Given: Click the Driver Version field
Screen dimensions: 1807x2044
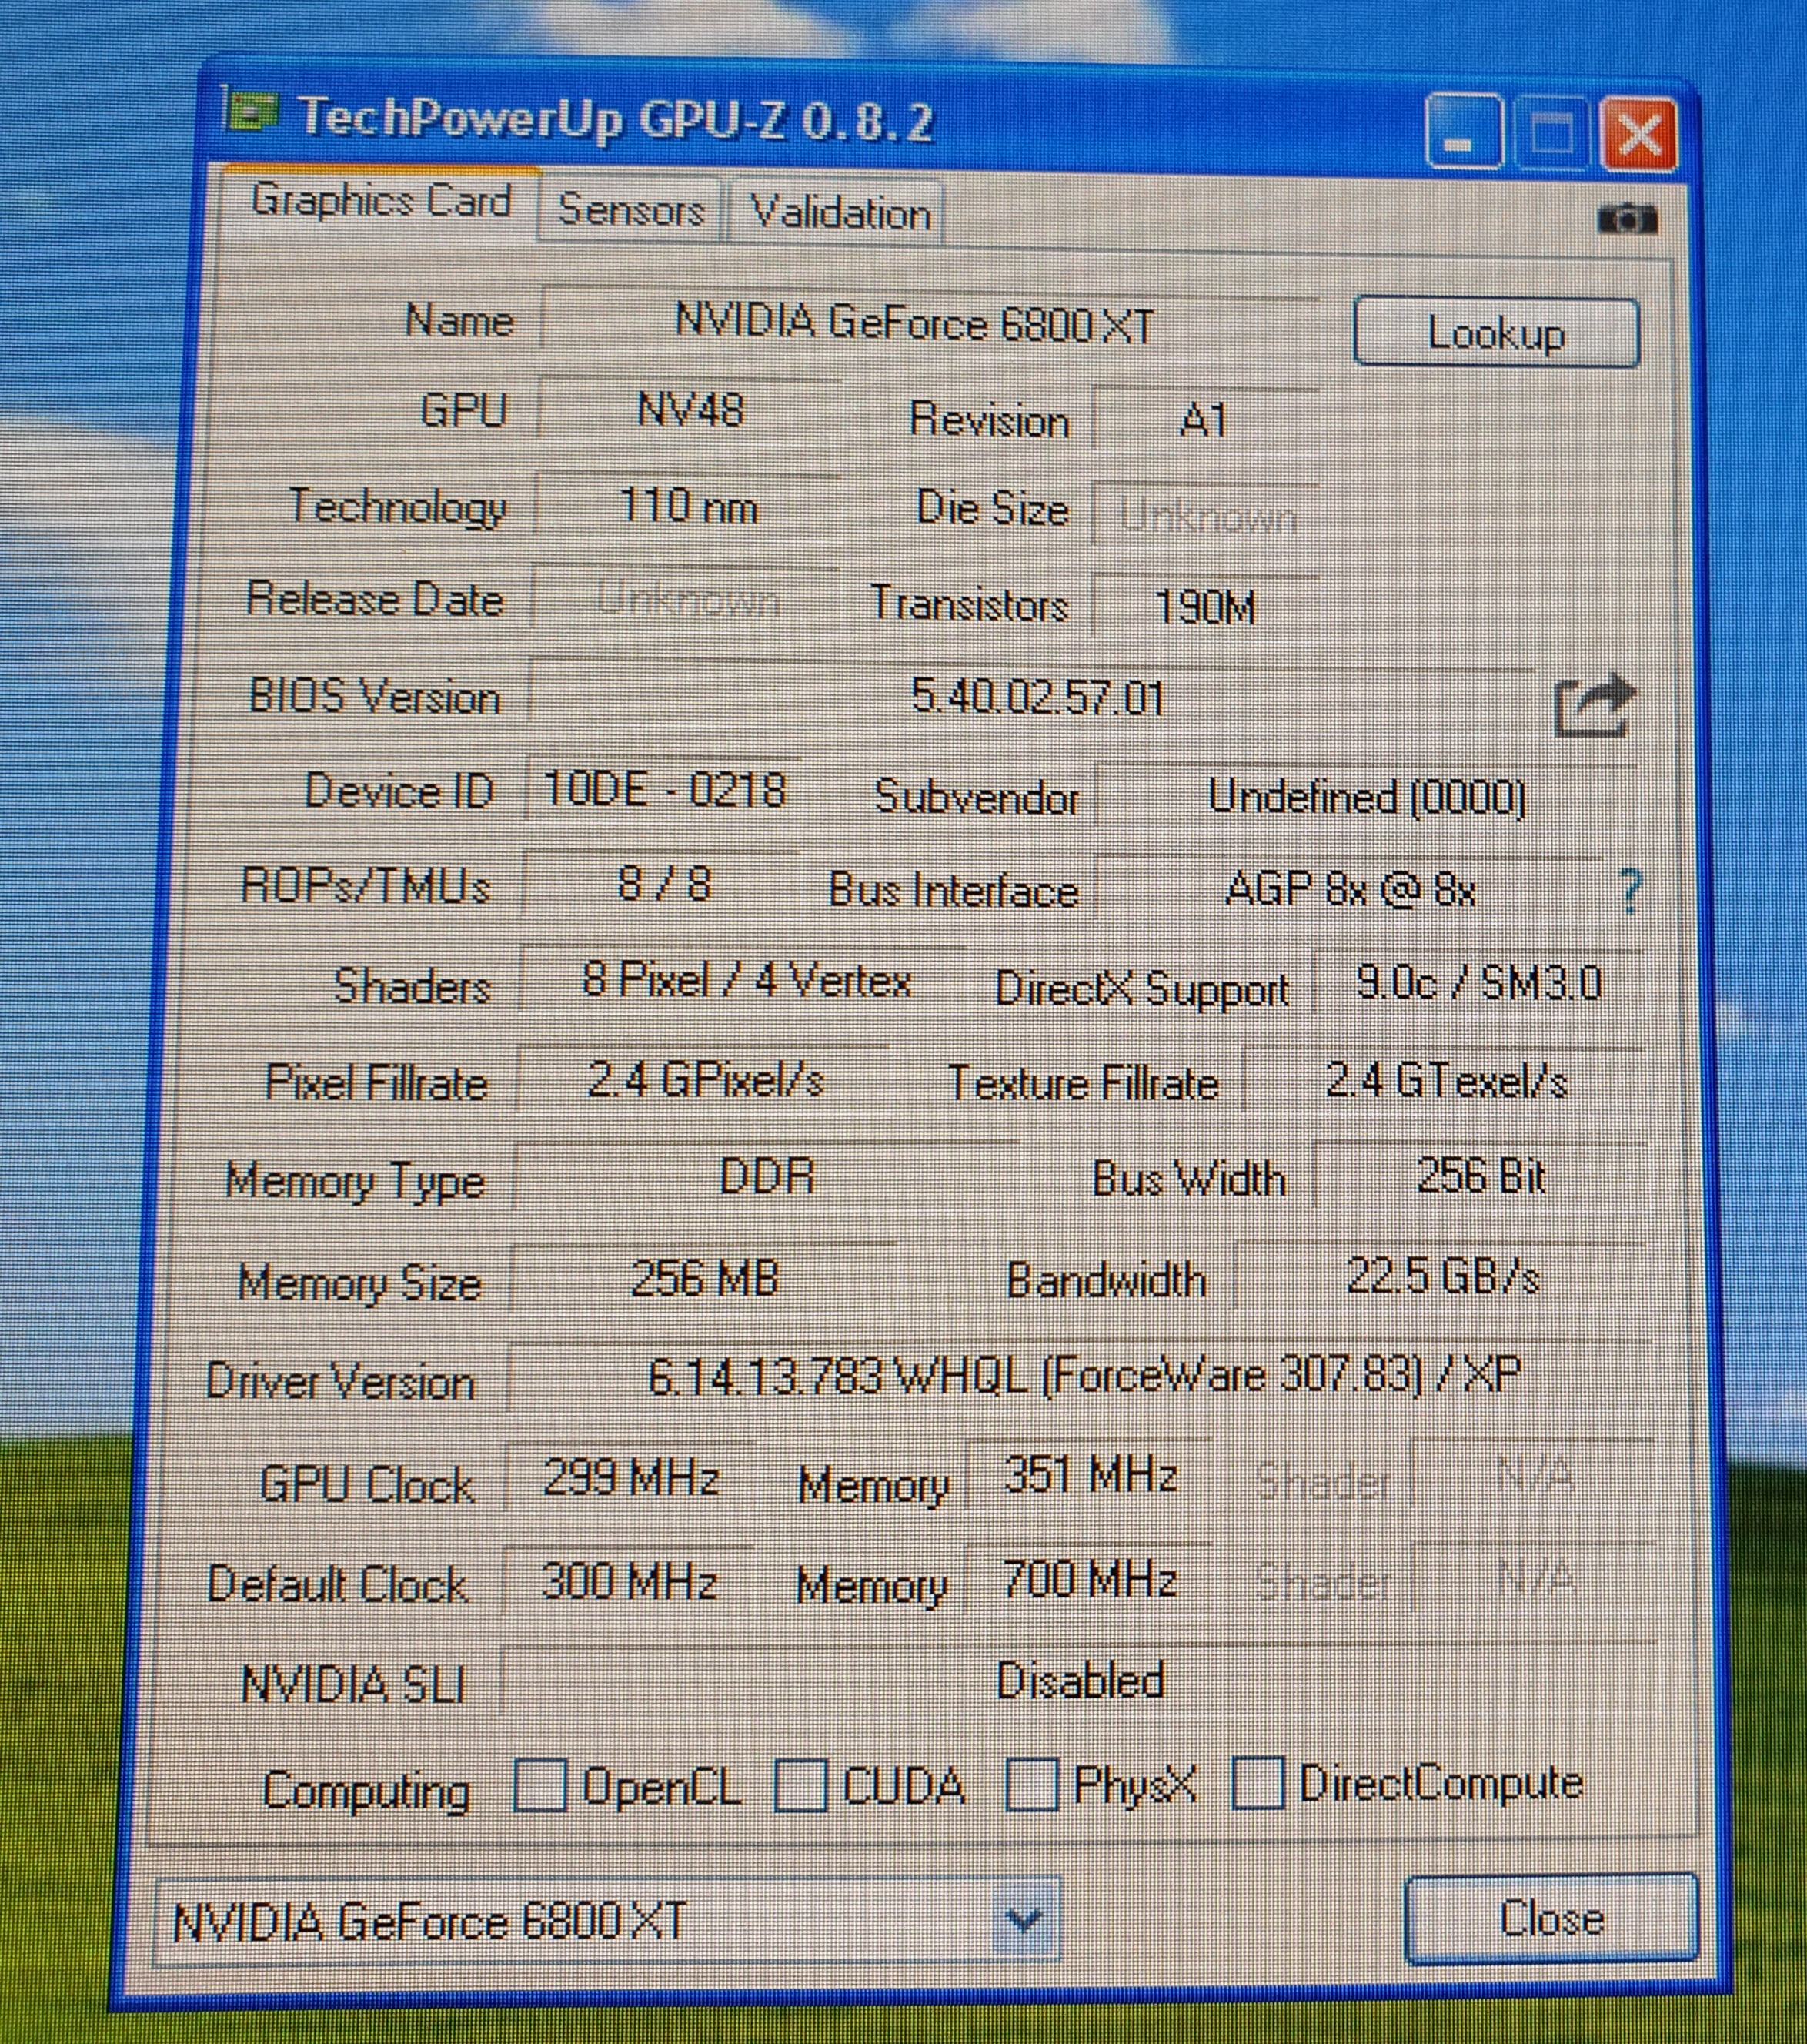Looking at the screenshot, I should [1081, 1377].
